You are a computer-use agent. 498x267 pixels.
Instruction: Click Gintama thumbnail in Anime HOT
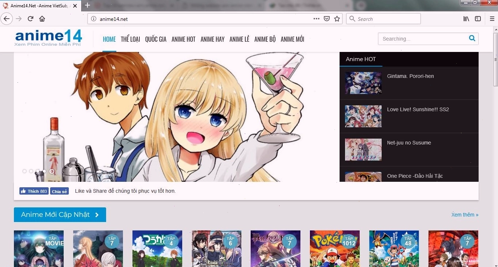(x=363, y=83)
